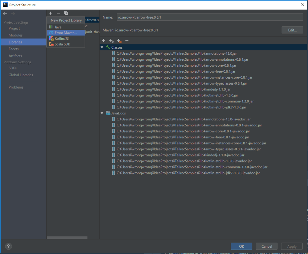Select arrow-typeclasses-0.8.1-javadoc.jar entry
This screenshot has width=308, height=254.
coord(189,149)
